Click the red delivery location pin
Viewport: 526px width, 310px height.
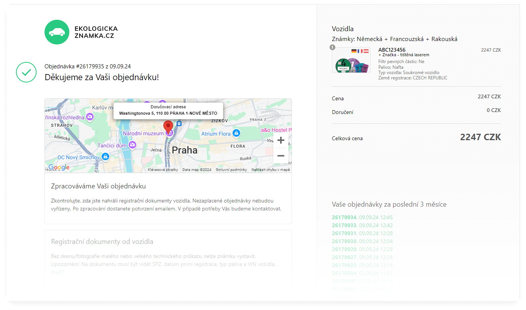[168, 126]
